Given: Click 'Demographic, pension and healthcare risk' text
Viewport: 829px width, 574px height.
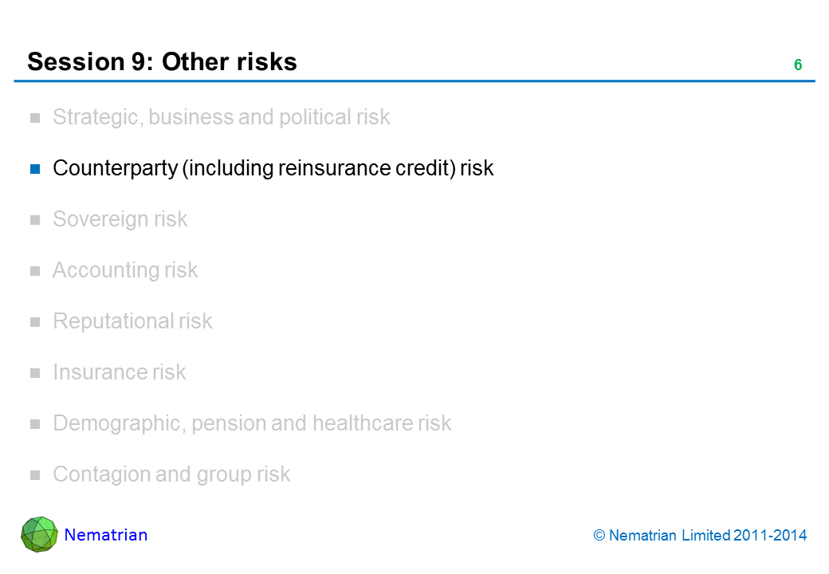Looking at the screenshot, I should (252, 423).
